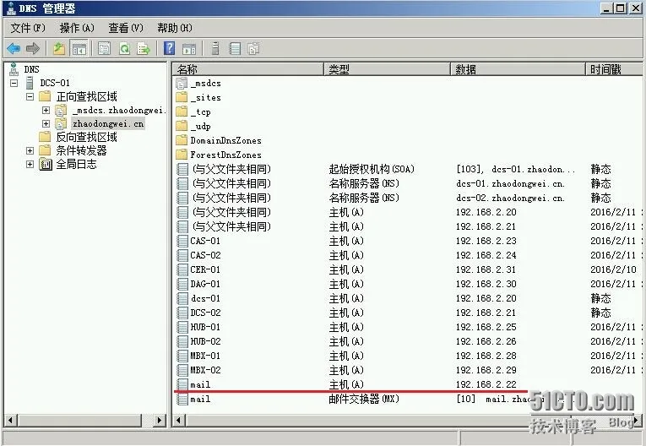Select the dcs-01 host record name
The height and width of the screenshot is (446, 646).
click(205, 298)
